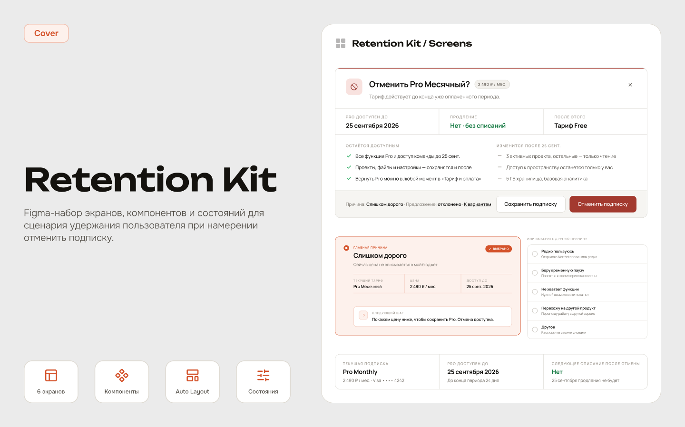Click the checkmark beside Вернуть Pro можно
685x427 pixels.
349,179
